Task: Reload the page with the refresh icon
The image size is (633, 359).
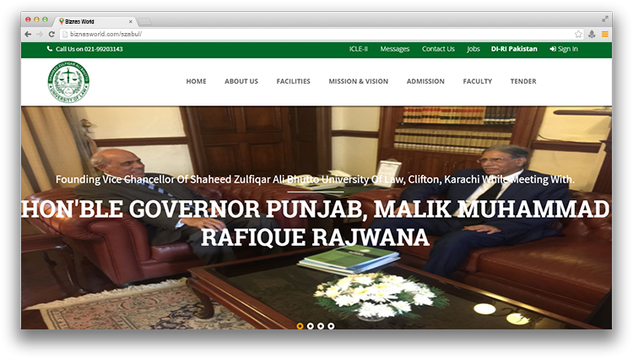Action: click(51, 34)
